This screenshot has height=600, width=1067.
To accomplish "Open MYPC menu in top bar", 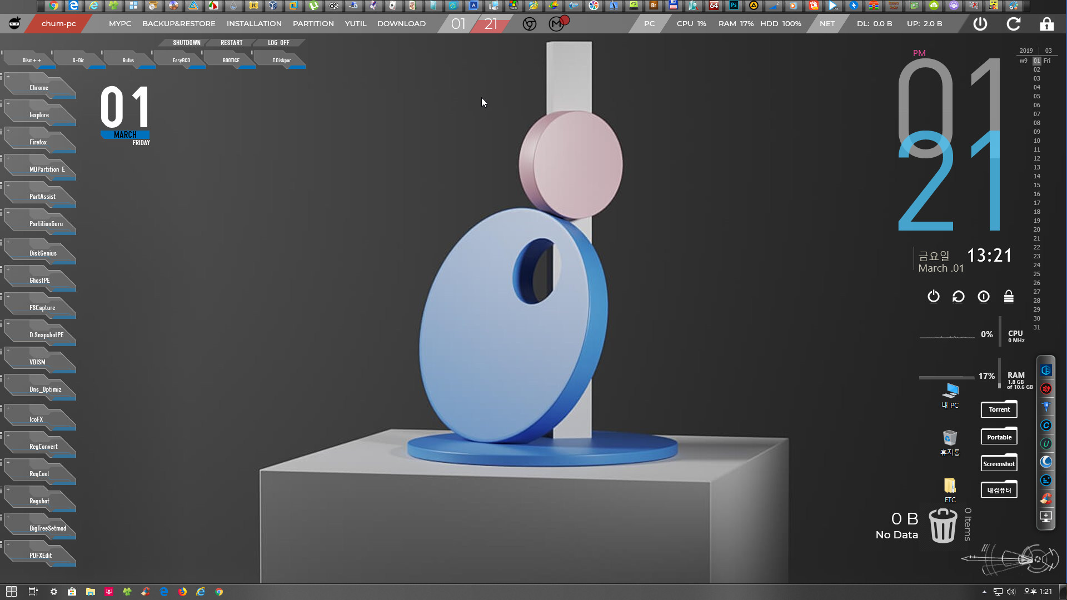I will pos(120,23).
